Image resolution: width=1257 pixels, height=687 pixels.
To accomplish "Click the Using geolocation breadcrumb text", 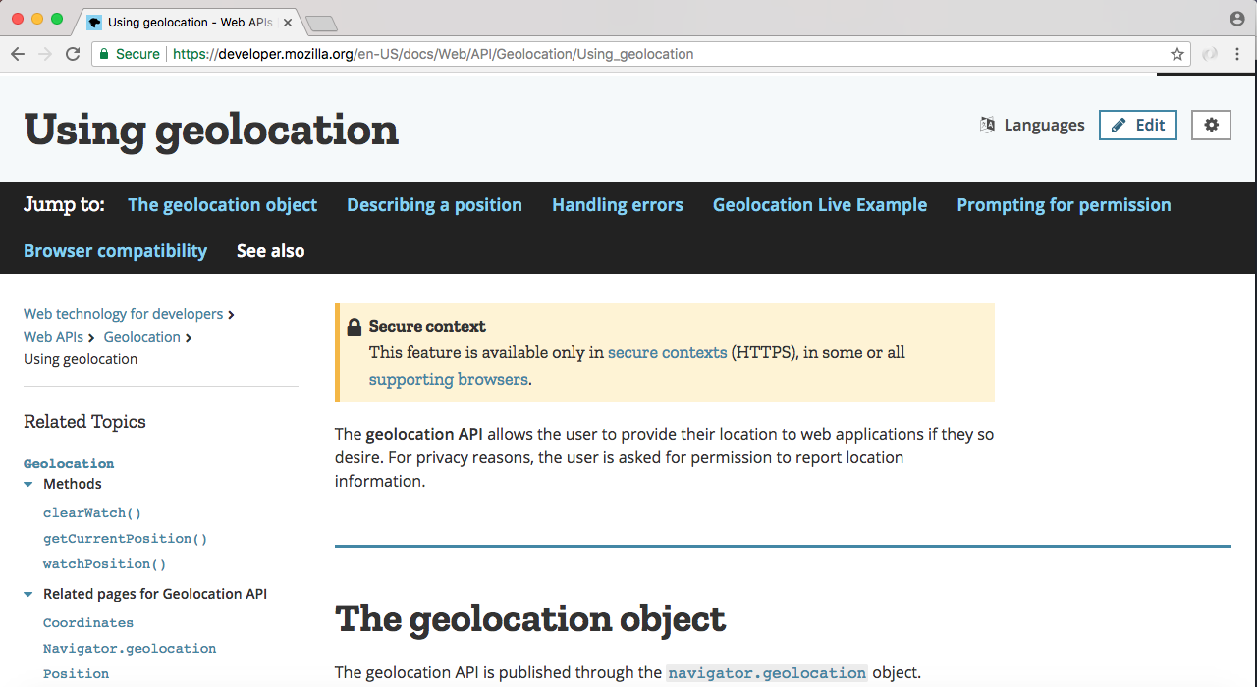I will pos(81,359).
